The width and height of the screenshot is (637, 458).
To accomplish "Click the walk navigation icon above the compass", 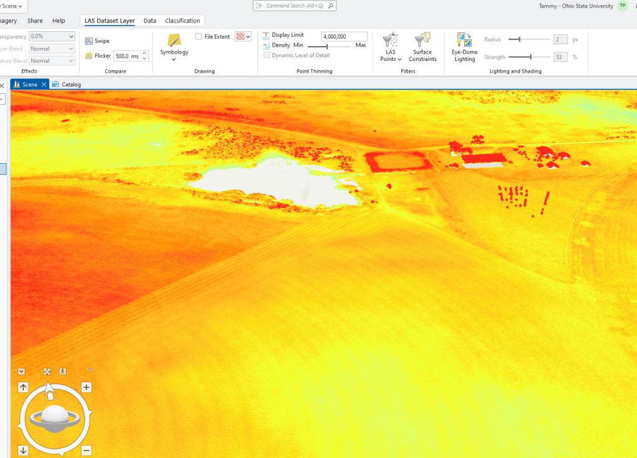I will point(62,370).
